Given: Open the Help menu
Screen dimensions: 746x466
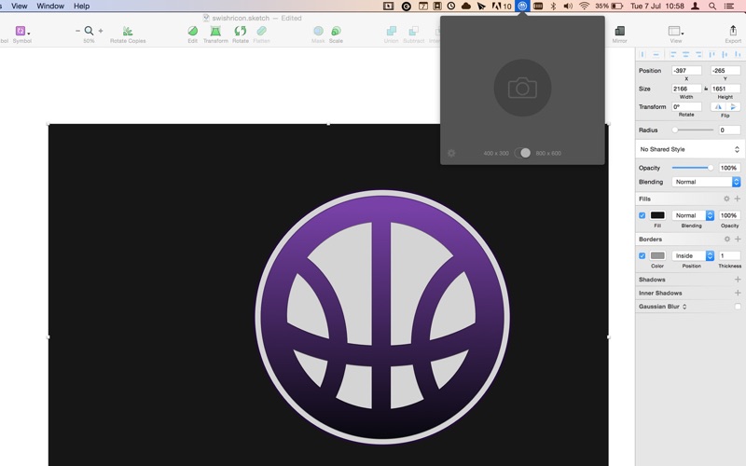Looking at the screenshot, I should [x=81, y=7].
